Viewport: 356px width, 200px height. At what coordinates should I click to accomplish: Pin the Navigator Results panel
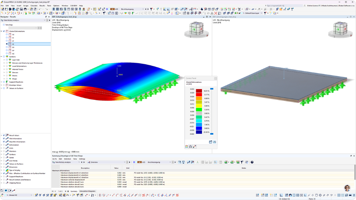point(46,17)
